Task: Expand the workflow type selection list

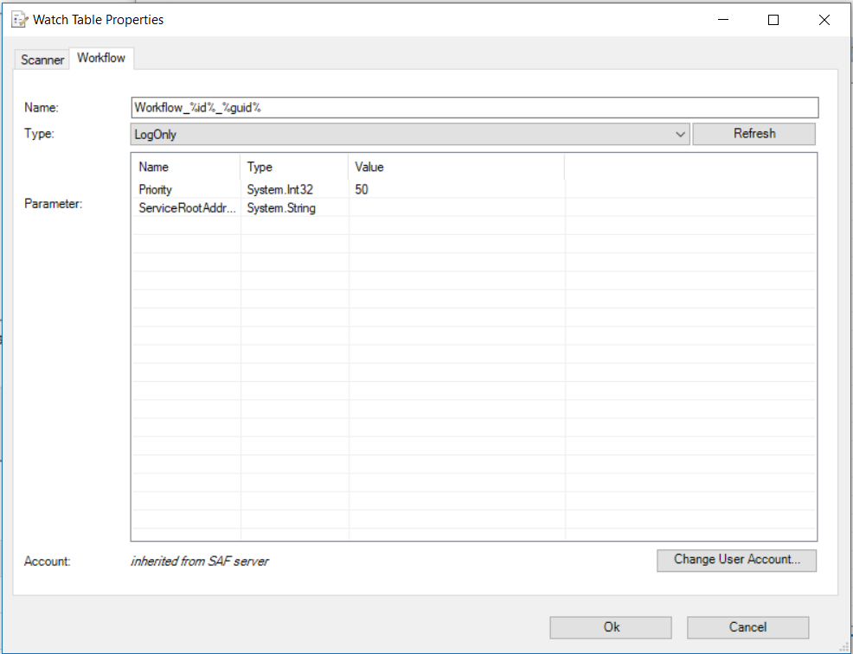Action: (680, 134)
